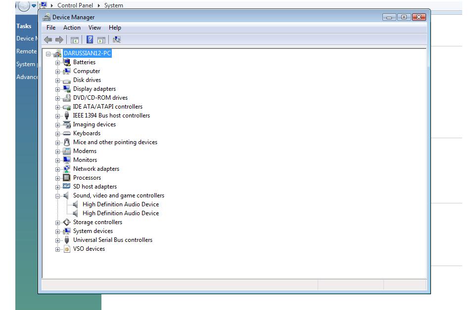475x310 pixels.
Task: Click the blue Help question-mark toolbar icon
Action: pyautogui.click(x=90, y=39)
